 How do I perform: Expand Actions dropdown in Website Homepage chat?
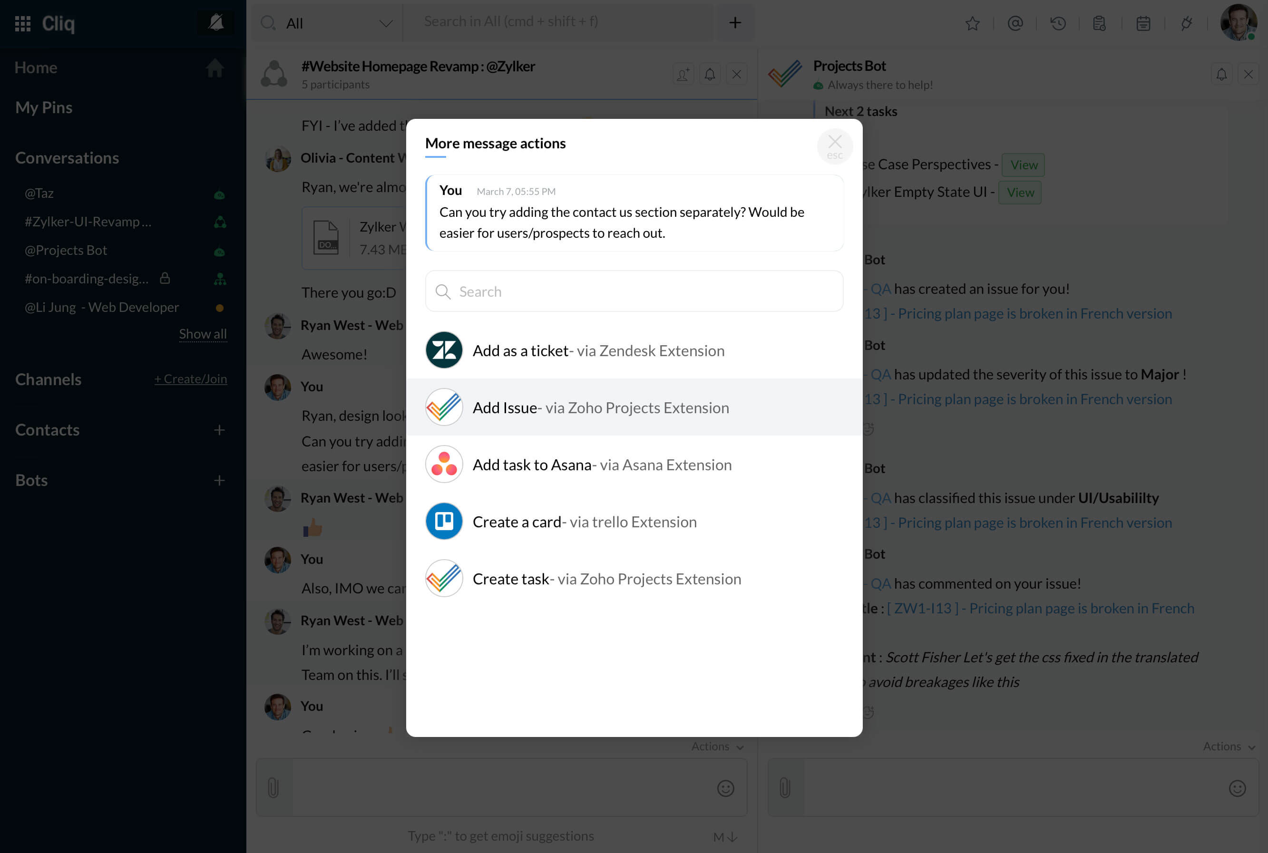click(x=717, y=746)
